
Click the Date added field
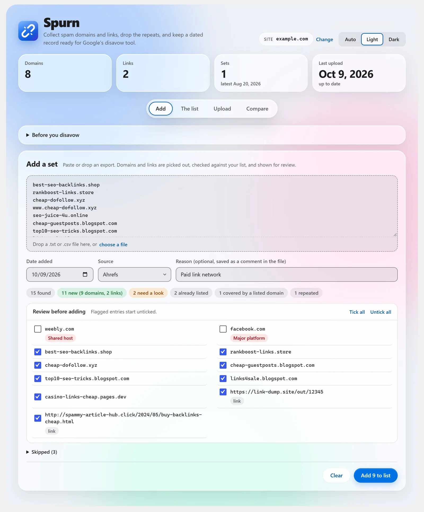(x=60, y=274)
